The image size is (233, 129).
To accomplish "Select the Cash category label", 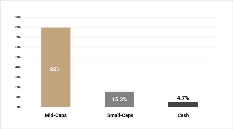I will pos(183,115).
